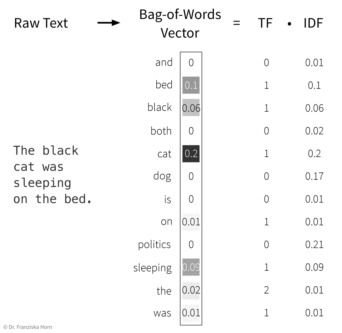Image resolution: width=342 pixels, height=333 pixels.
Task: Click the Bag-of-Words Vector heading
Action: [x=180, y=24]
